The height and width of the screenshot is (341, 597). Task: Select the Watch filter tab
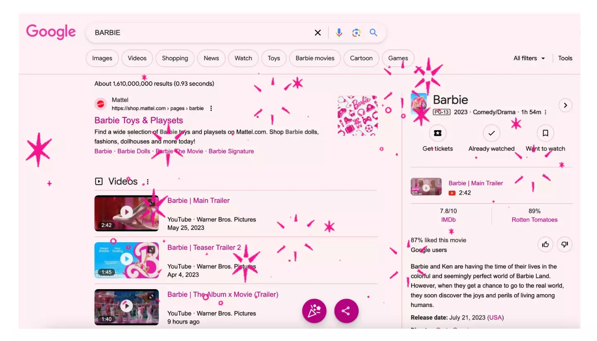point(243,58)
